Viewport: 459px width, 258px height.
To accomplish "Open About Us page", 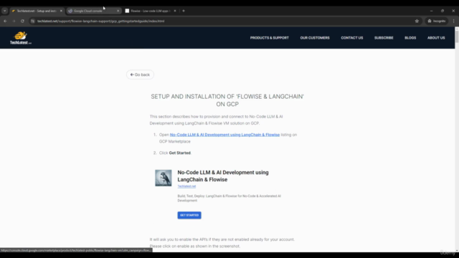I will click(x=436, y=38).
